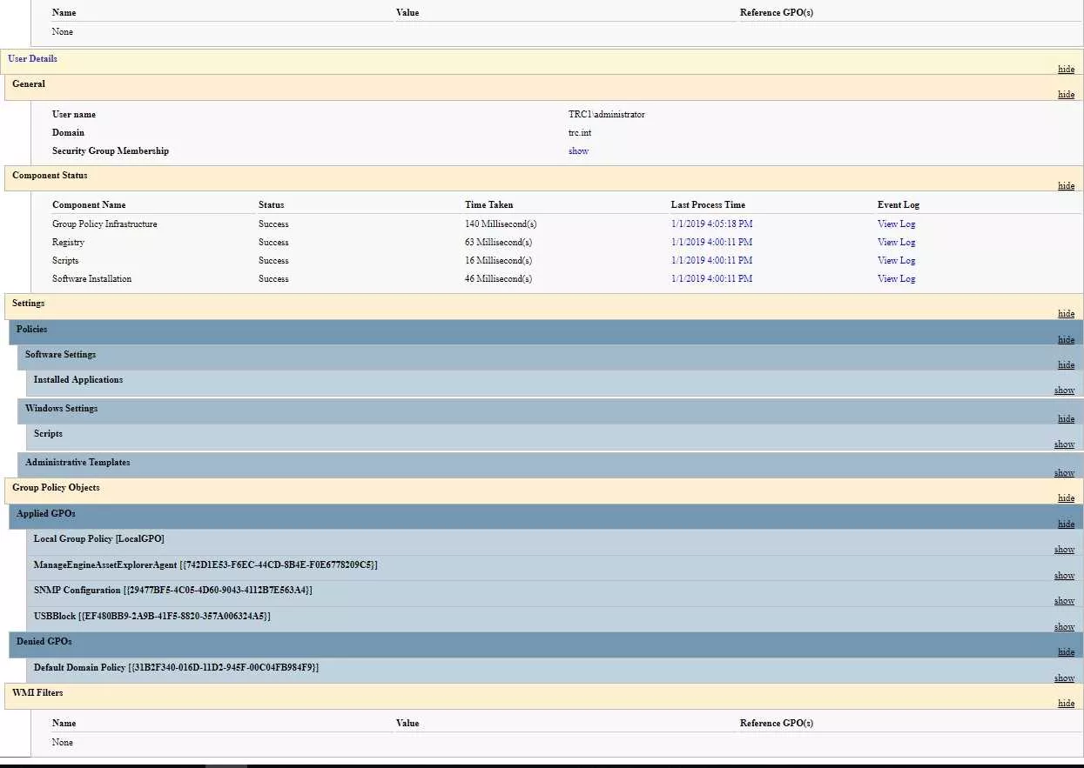
Task: Hide the Denied GPOs section
Action: [x=1066, y=652]
